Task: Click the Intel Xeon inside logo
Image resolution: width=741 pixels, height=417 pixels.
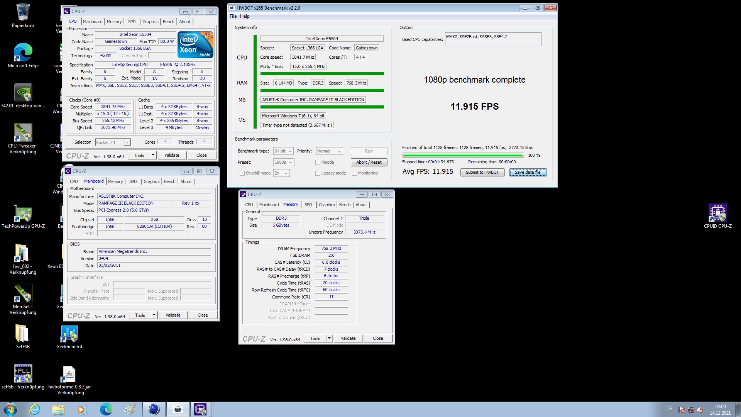Action: [195, 45]
